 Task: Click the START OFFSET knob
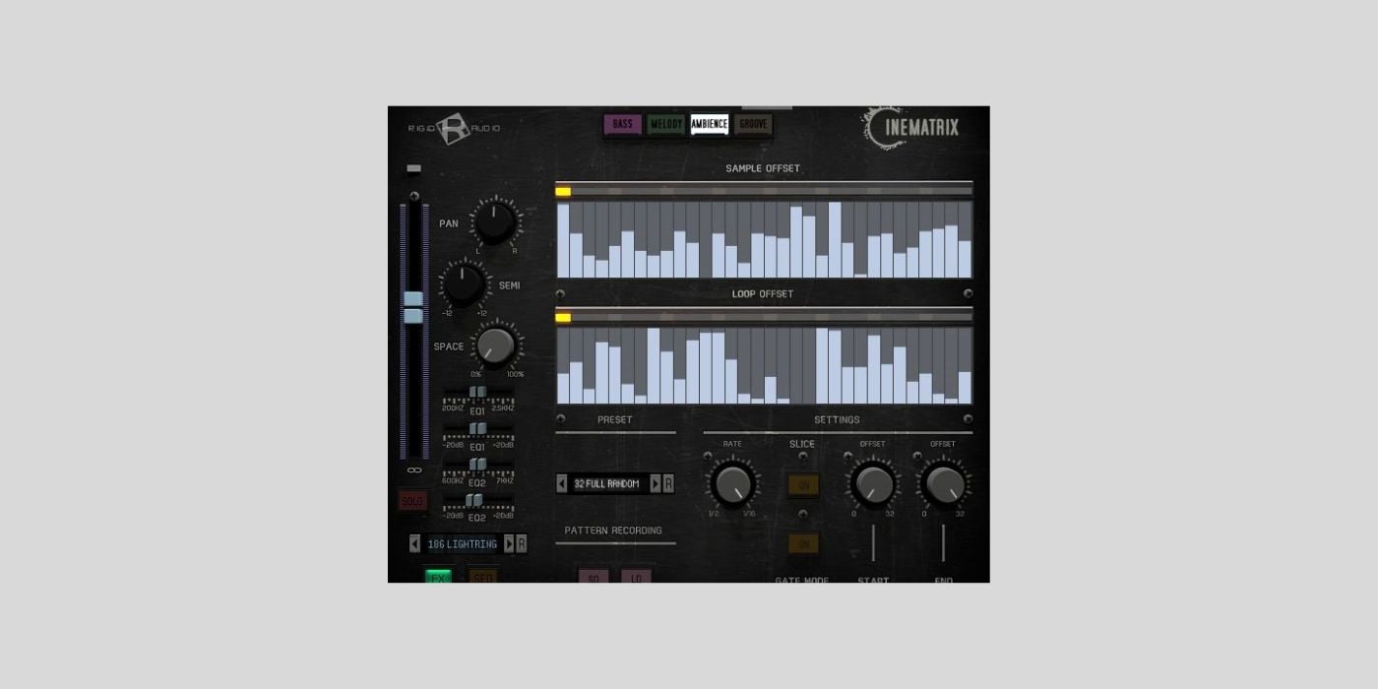(873, 483)
